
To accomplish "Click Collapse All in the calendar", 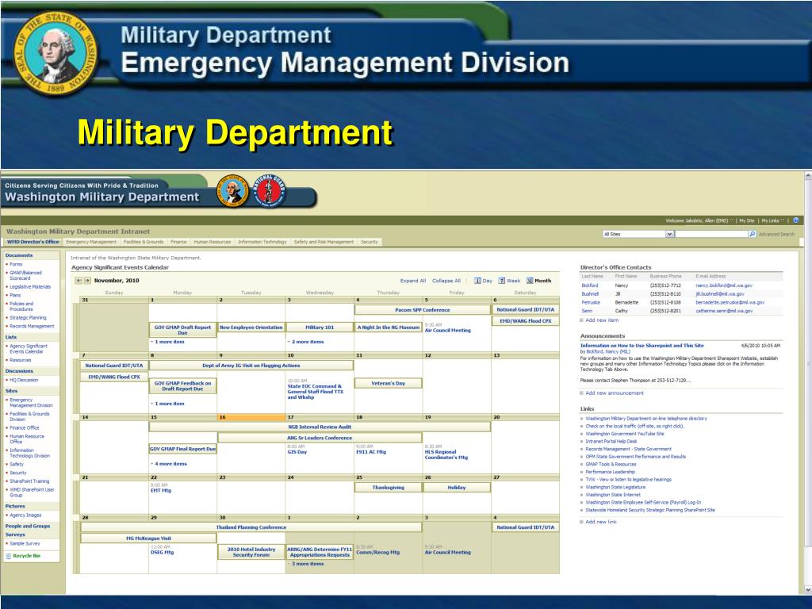I will [446, 281].
